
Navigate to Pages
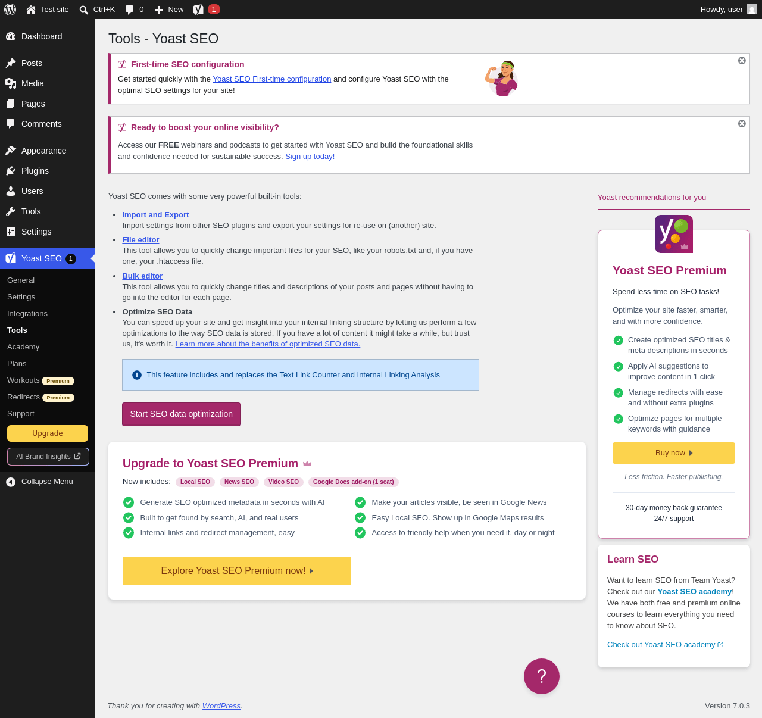[48, 104]
